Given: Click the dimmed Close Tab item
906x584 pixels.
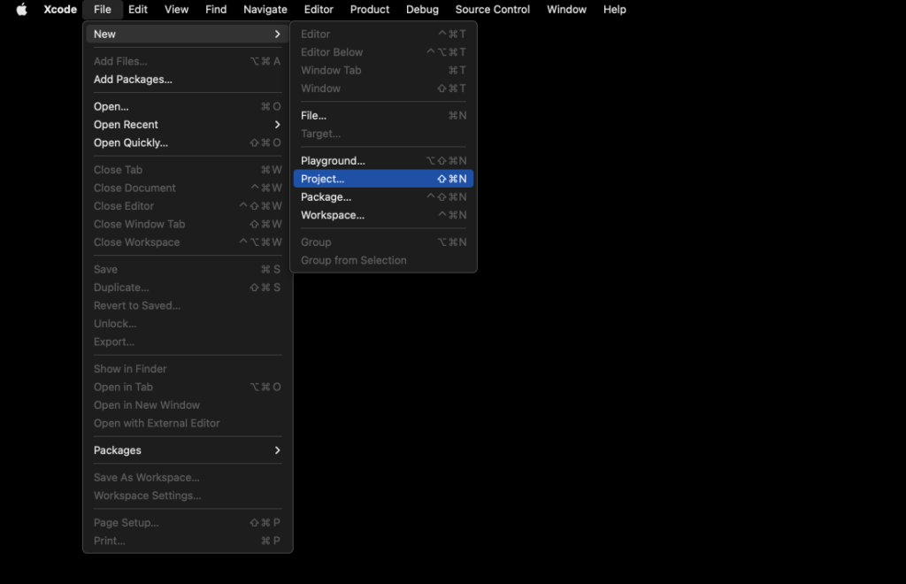Looking at the screenshot, I should (188, 170).
